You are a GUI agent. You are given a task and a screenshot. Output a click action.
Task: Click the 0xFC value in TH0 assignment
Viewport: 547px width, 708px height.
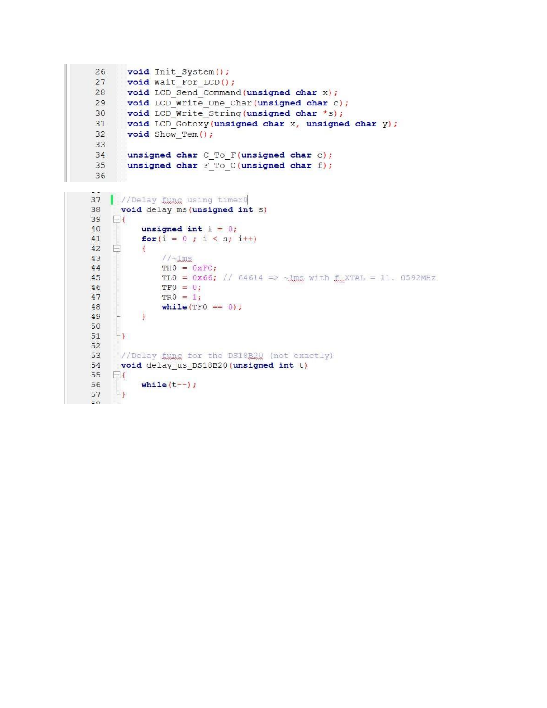(x=202, y=268)
